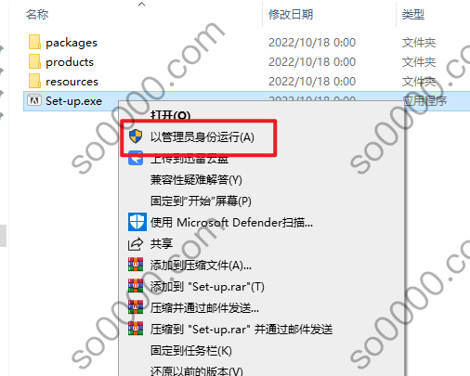Select 添加到 "Set-up.rar"(T) menu entry
470x376 pixels.
click(x=207, y=287)
